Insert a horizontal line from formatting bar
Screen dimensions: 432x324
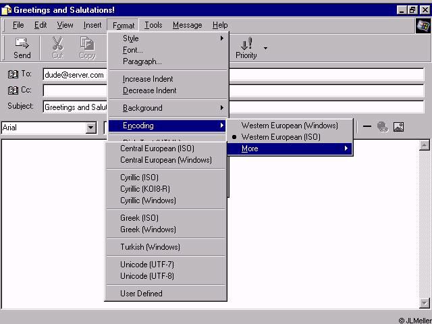click(367, 126)
